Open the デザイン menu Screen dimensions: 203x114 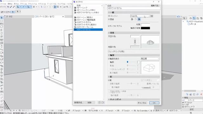tap(23, 4)
